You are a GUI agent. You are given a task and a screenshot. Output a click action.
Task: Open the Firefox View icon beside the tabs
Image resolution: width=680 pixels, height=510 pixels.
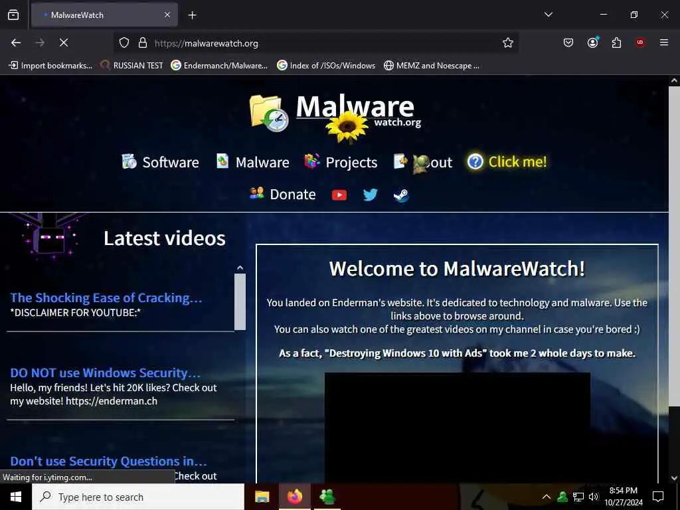[x=13, y=15]
